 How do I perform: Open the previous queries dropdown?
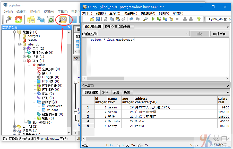point(188,34)
